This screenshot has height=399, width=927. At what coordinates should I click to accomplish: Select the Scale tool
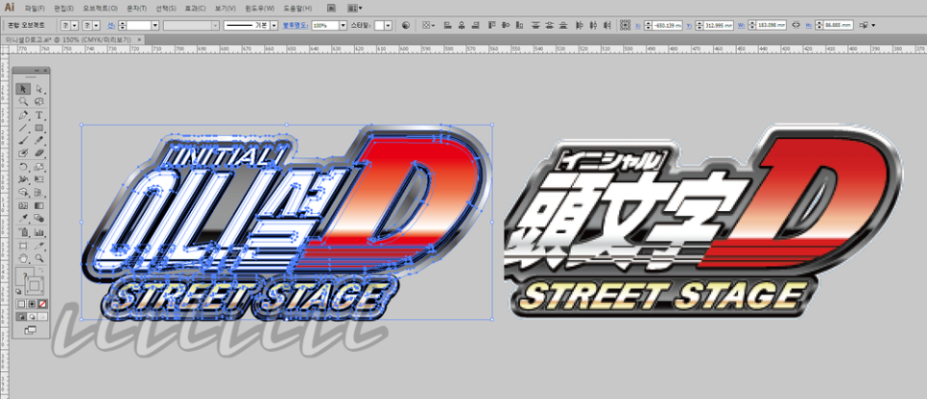tap(39, 166)
